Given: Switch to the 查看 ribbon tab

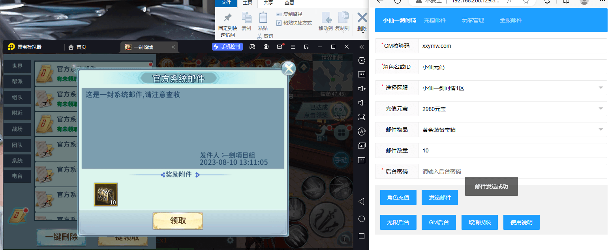Looking at the screenshot, I should coord(289,3).
